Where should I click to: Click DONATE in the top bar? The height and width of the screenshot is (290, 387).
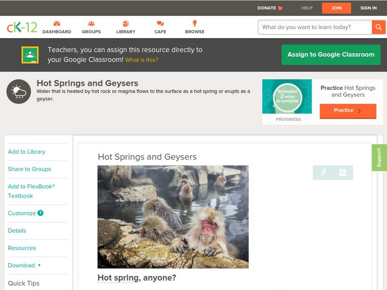[267, 8]
